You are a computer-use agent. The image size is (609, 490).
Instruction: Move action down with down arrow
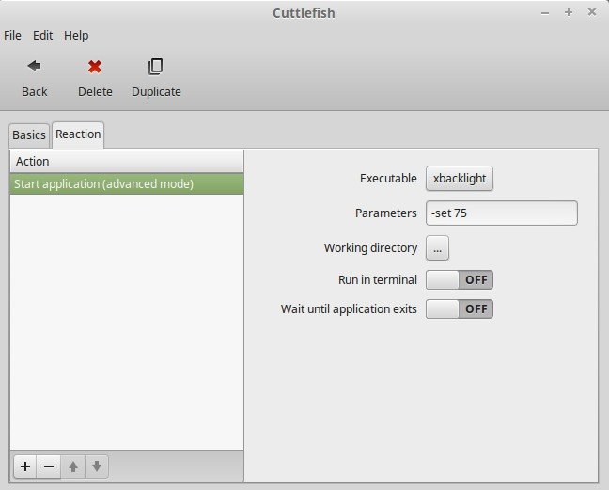pos(97,466)
